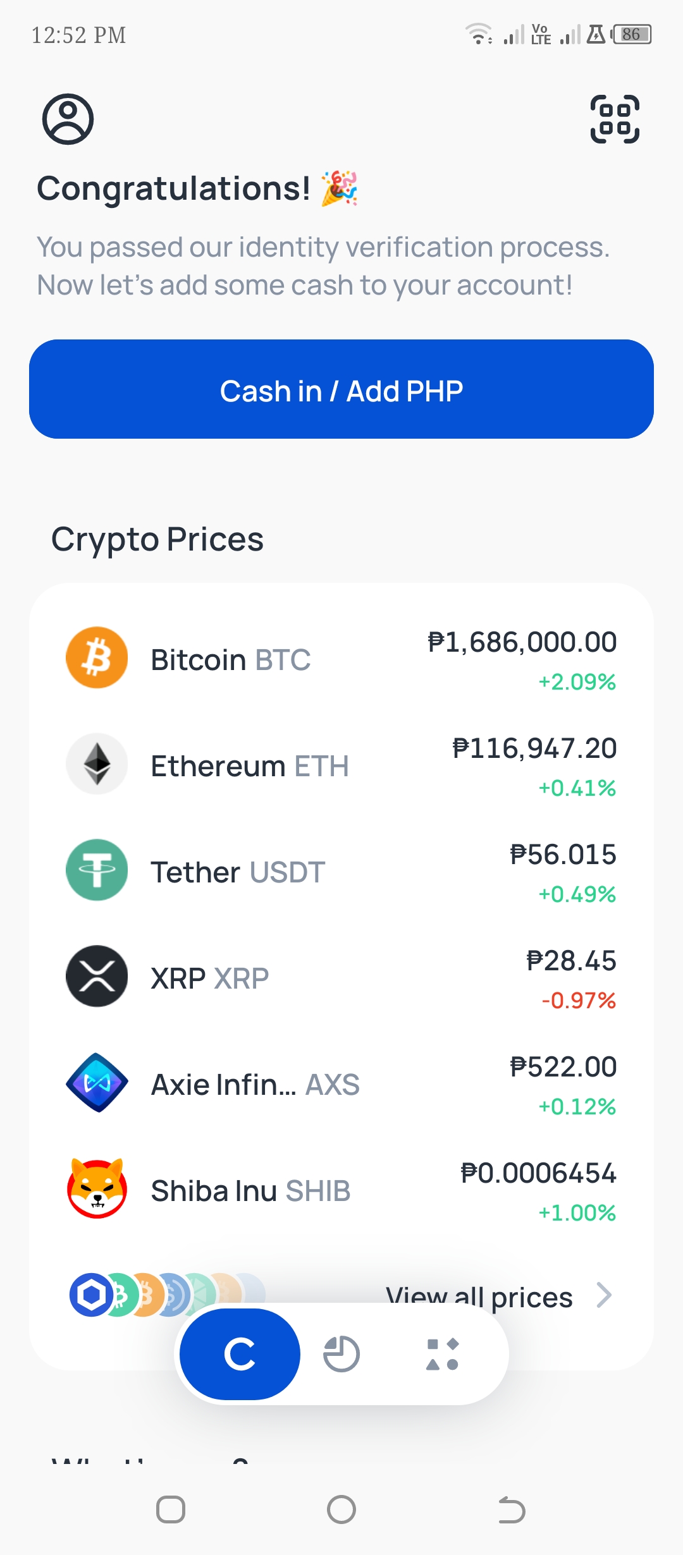Tap Android back navigation arrow
The width and height of the screenshot is (683, 1555).
tap(512, 1509)
